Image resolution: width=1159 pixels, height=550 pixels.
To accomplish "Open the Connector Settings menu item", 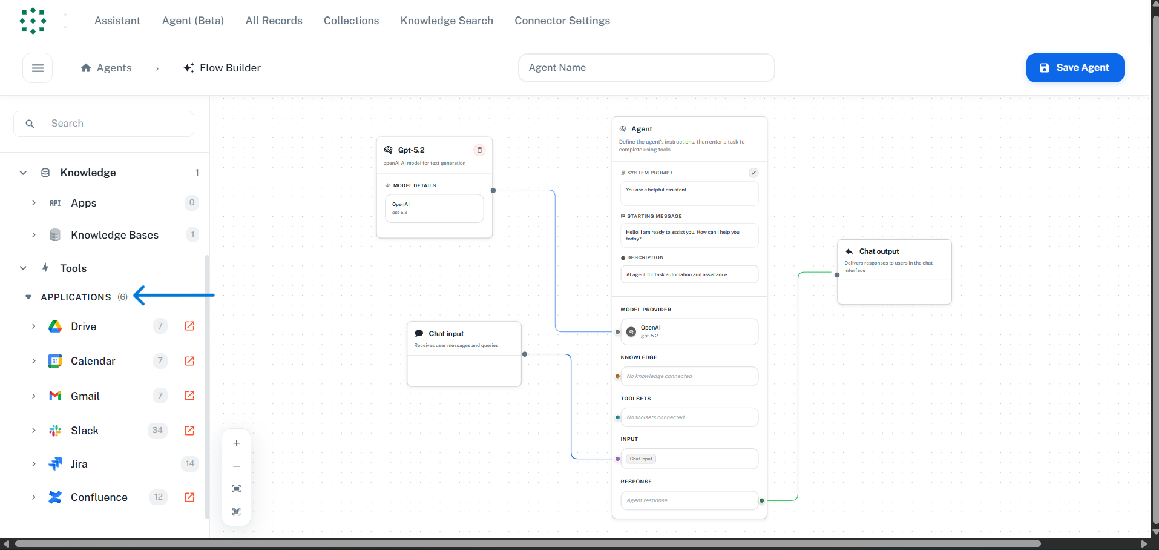I will pos(562,20).
